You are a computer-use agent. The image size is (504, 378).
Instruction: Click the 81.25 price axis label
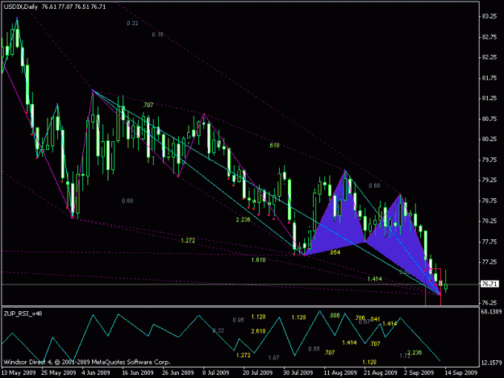489,98
